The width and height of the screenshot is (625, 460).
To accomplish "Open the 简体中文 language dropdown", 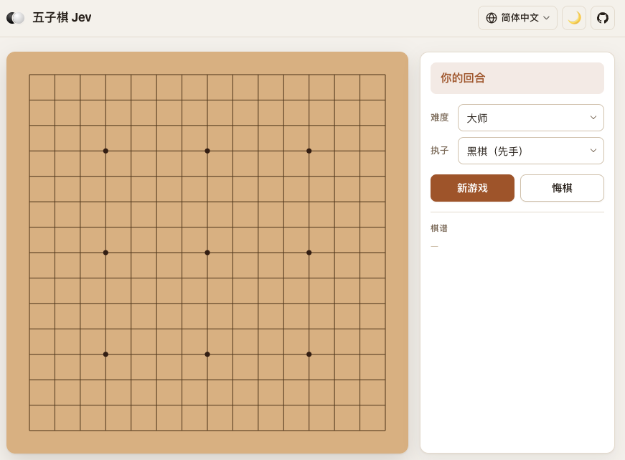I will click(x=517, y=18).
